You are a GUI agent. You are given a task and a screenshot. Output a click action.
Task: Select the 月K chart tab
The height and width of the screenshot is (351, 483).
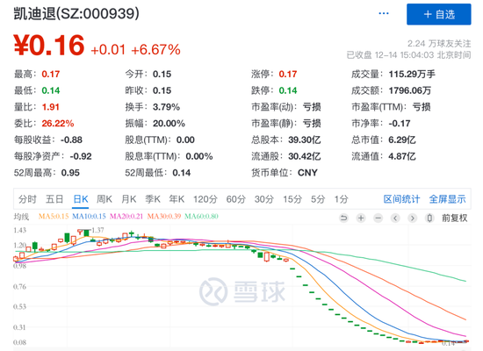pyautogui.click(x=129, y=199)
